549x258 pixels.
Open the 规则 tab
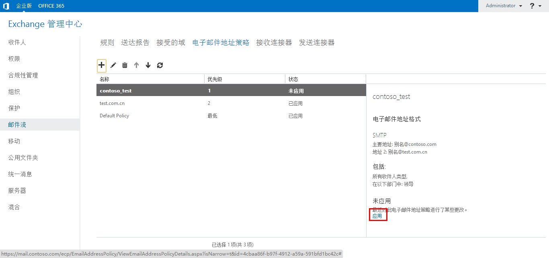pos(107,43)
